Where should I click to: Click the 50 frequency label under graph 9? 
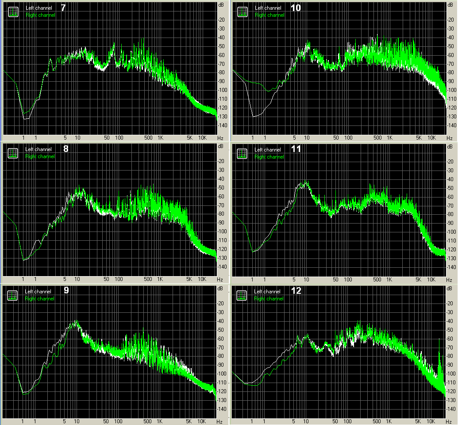tap(106, 421)
